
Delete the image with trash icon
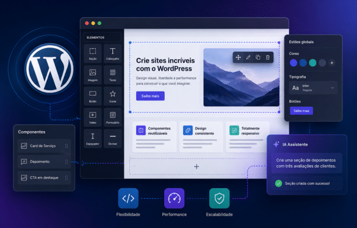click(268, 57)
